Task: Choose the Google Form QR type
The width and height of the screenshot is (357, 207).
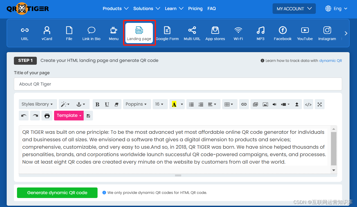Action: tap(167, 33)
